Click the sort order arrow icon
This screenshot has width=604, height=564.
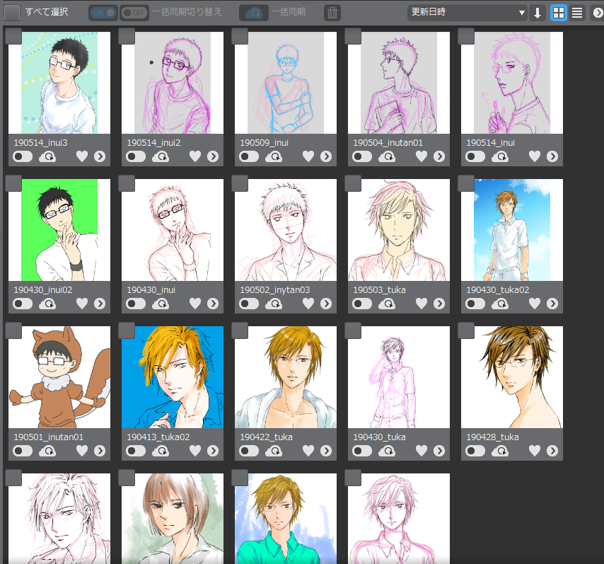coord(538,13)
